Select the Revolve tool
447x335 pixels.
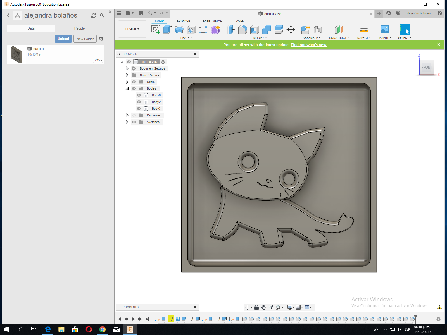point(179,30)
